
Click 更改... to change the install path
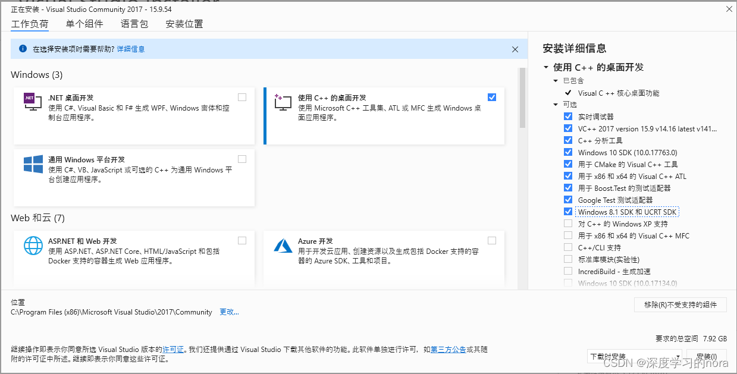pyautogui.click(x=229, y=312)
